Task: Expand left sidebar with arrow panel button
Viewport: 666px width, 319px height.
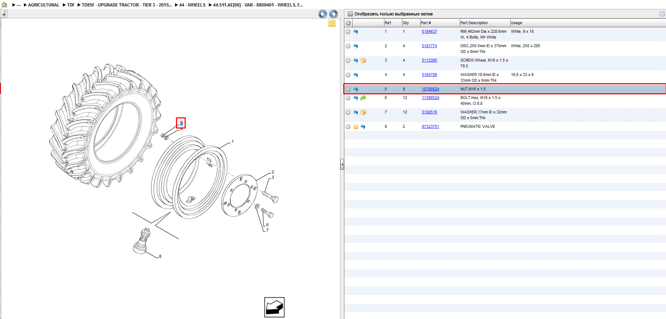Action: point(4,14)
